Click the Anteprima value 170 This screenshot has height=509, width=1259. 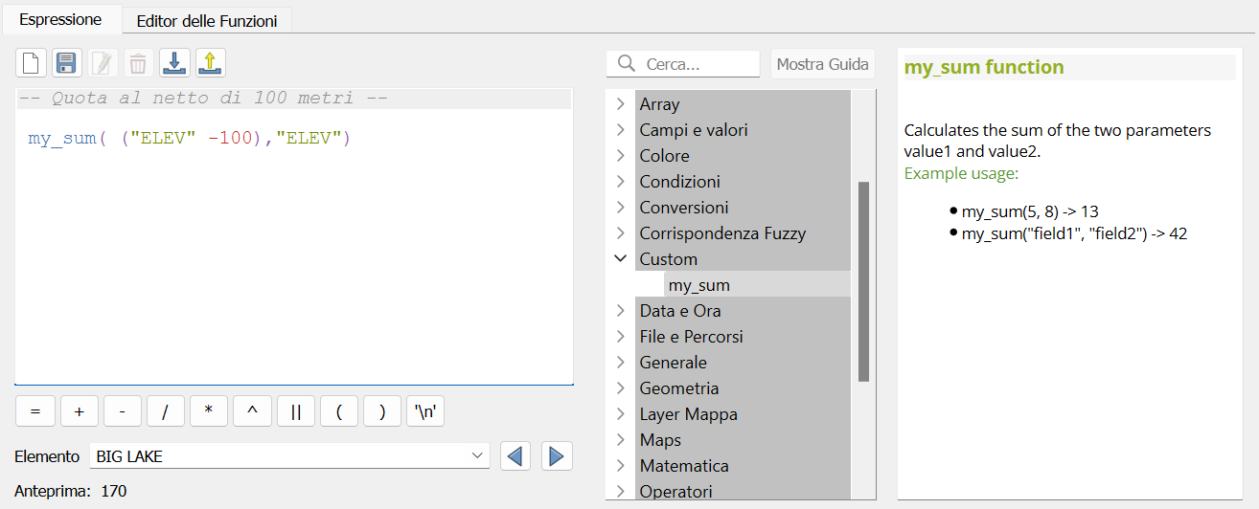coord(114,492)
